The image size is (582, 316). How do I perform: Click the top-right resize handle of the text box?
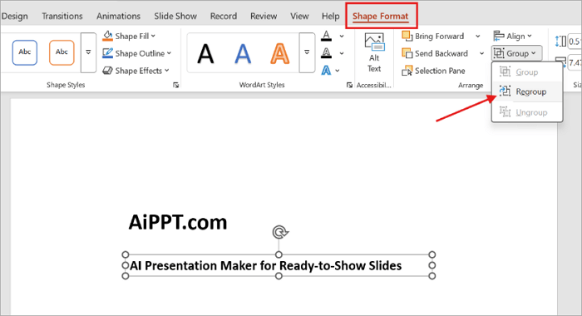point(432,254)
